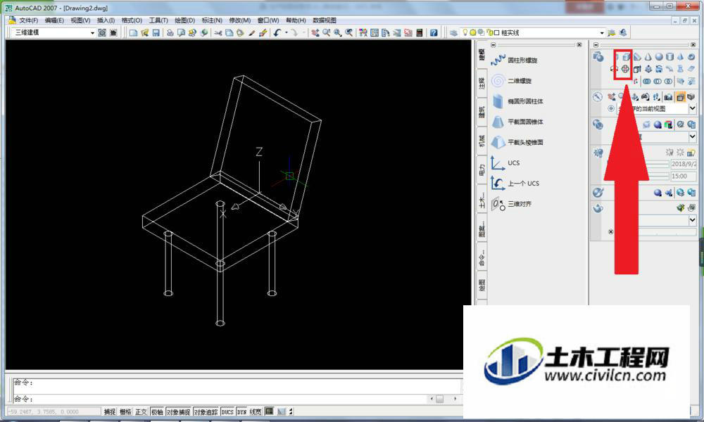Toggle DYN dynamic input in status bar

point(242,411)
